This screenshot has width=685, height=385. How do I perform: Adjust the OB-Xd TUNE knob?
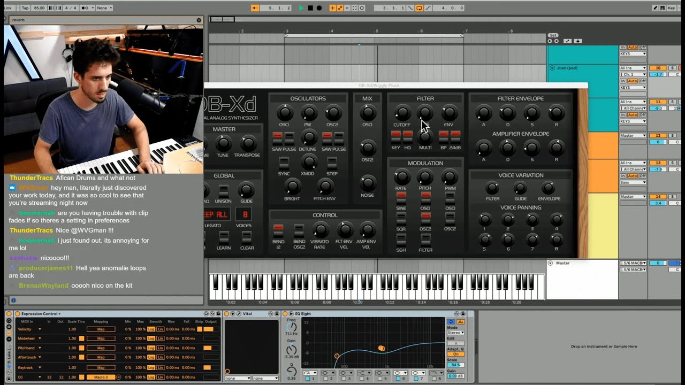click(x=223, y=143)
